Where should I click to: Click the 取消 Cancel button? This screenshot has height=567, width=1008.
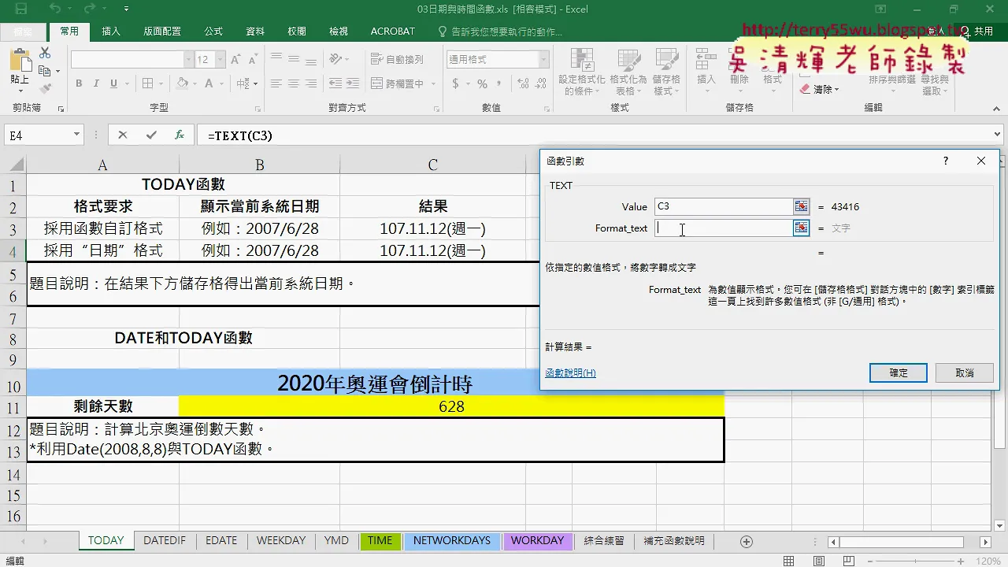pyautogui.click(x=964, y=372)
